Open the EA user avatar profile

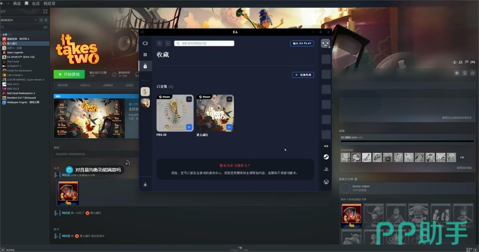coord(325,43)
